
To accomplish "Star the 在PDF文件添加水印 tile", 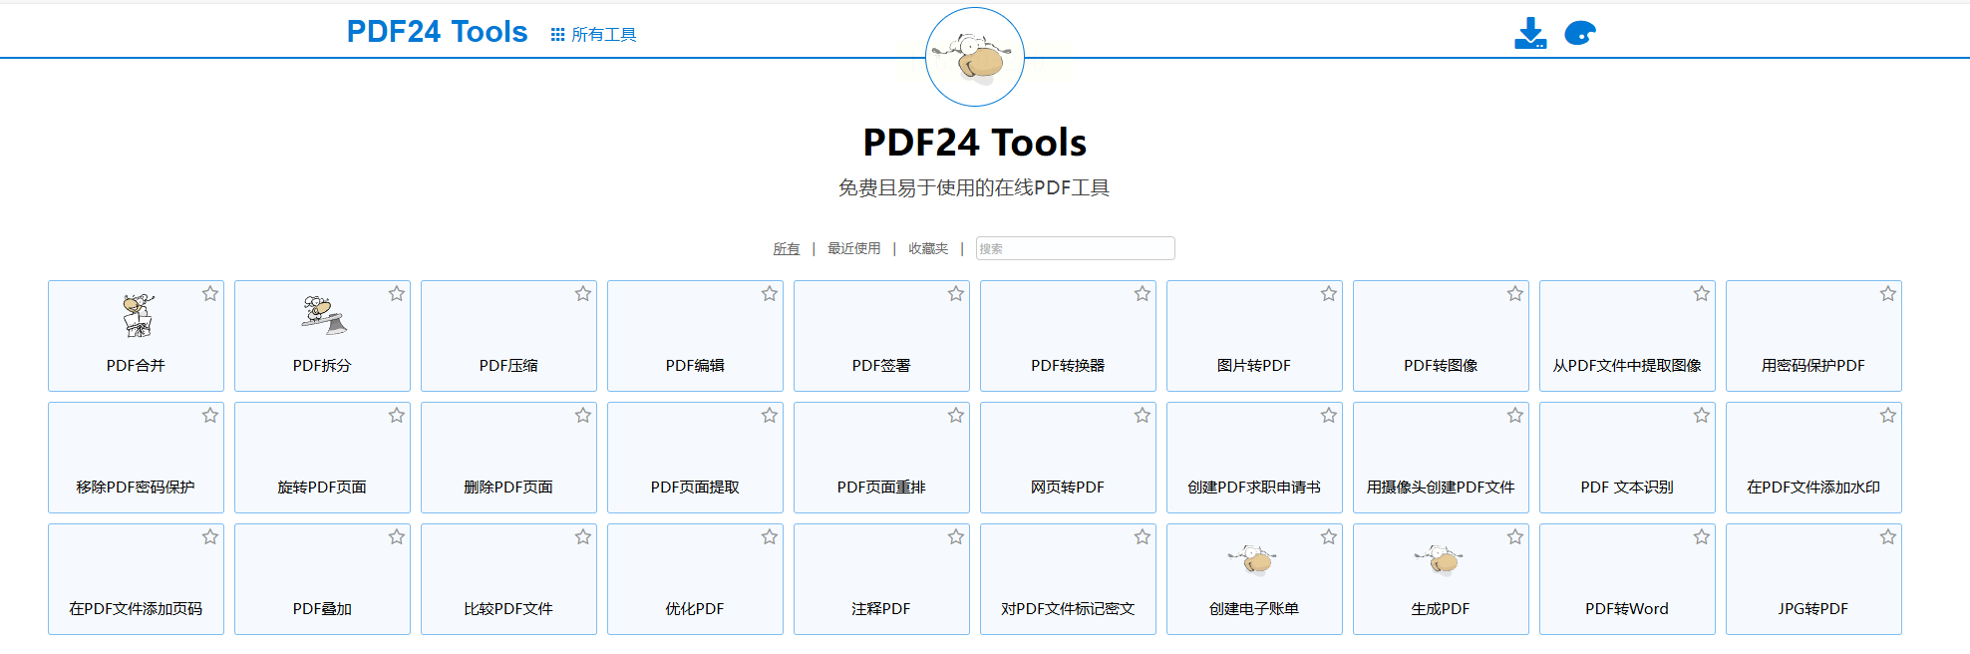I will coord(1888,416).
